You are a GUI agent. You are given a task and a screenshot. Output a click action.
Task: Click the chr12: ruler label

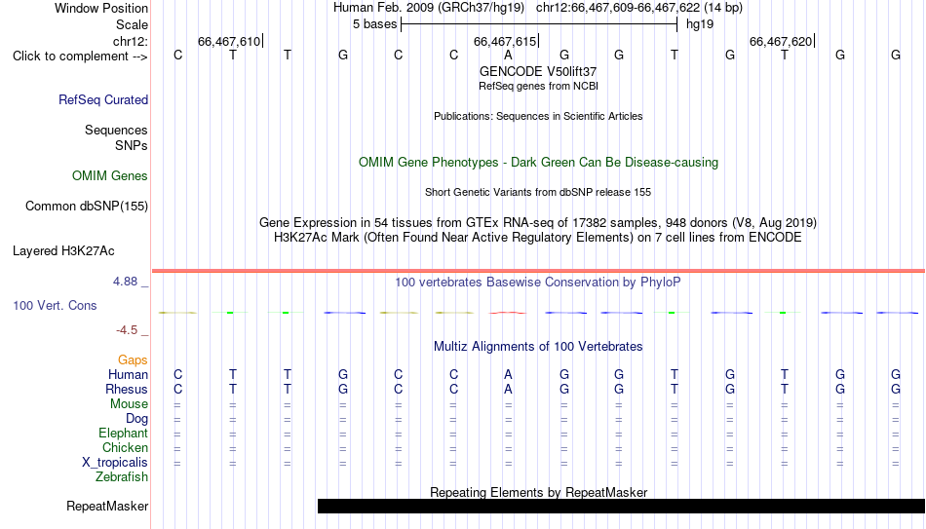(x=131, y=41)
